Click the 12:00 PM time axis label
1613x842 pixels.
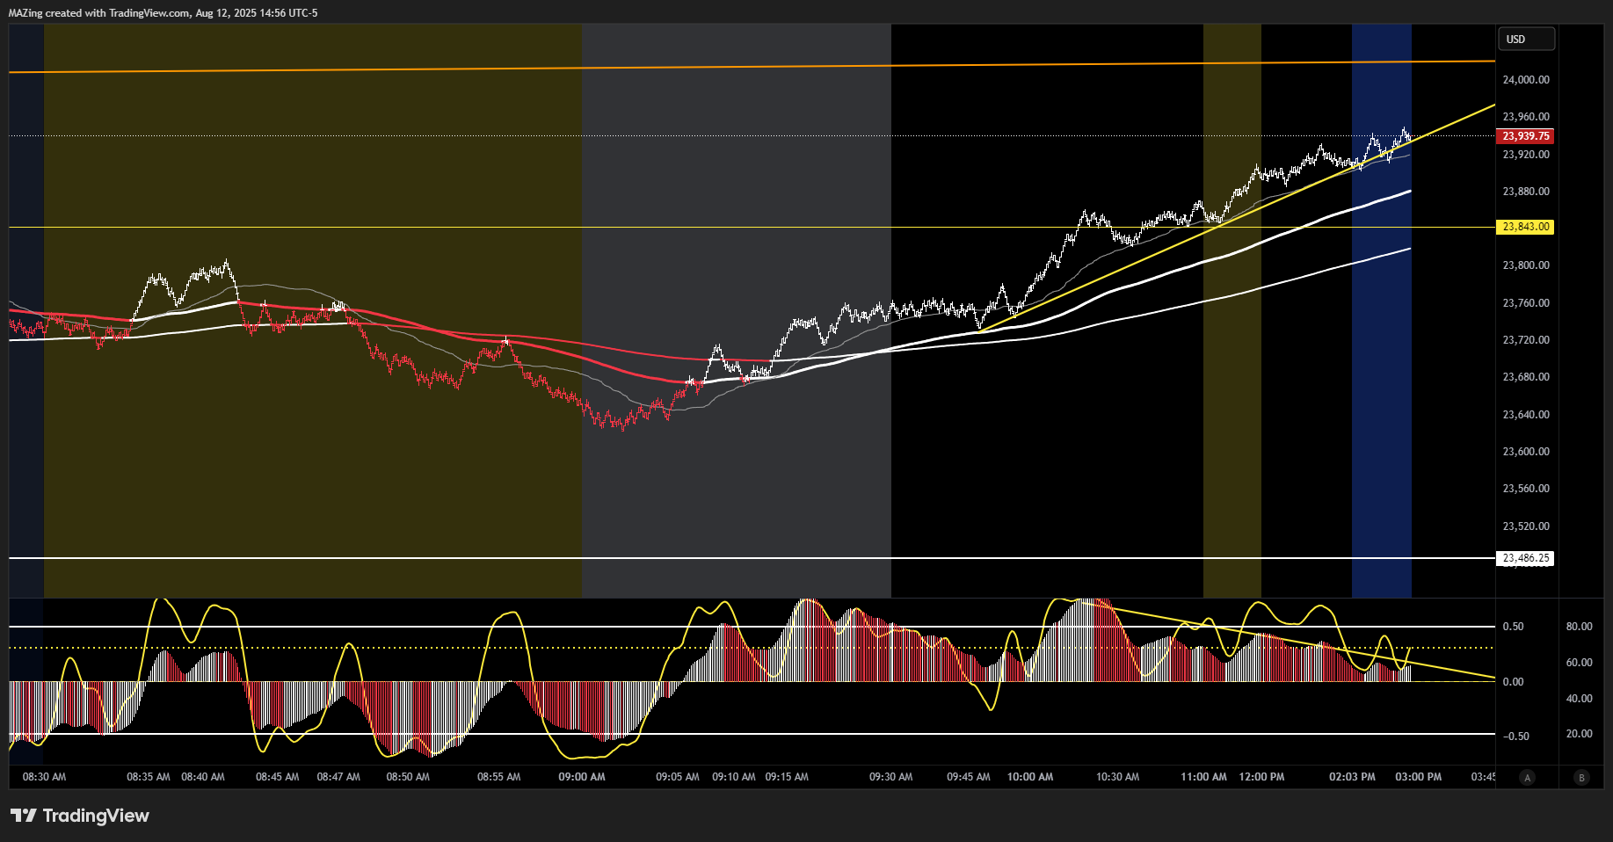(x=1261, y=777)
